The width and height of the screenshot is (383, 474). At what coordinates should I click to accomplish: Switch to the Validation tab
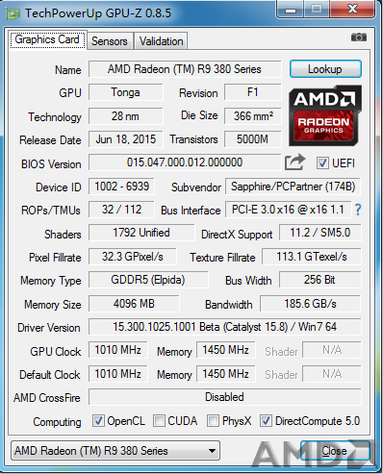pos(161,41)
